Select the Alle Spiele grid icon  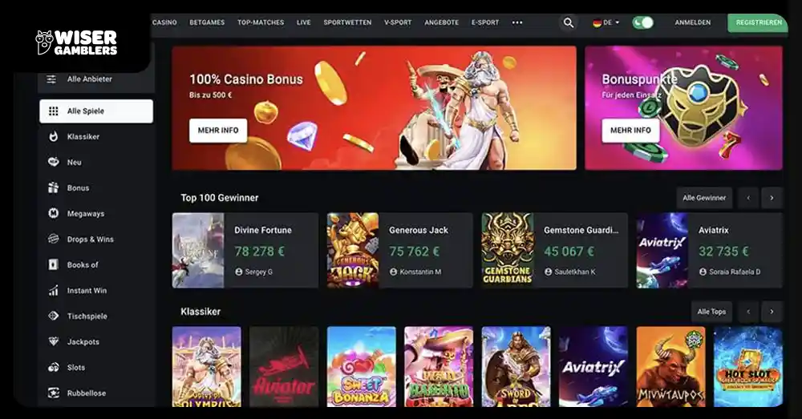pos(53,111)
